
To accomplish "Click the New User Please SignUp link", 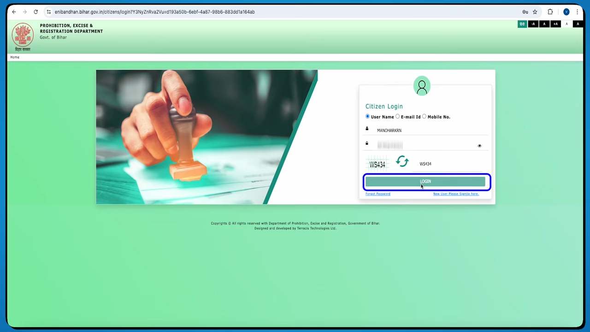I will [x=455, y=194].
